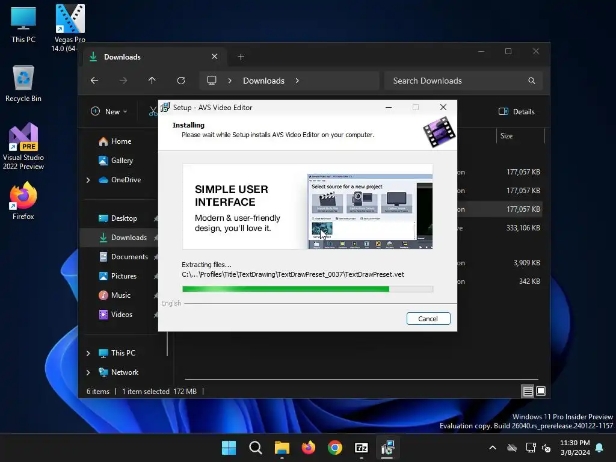Open the Windows Start menu
This screenshot has height=462, width=616.
pyautogui.click(x=229, y=448)
